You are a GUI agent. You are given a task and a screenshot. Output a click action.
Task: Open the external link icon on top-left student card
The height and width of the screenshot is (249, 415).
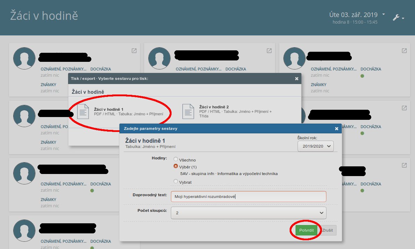pyautogui.click(x=134, y=51)
